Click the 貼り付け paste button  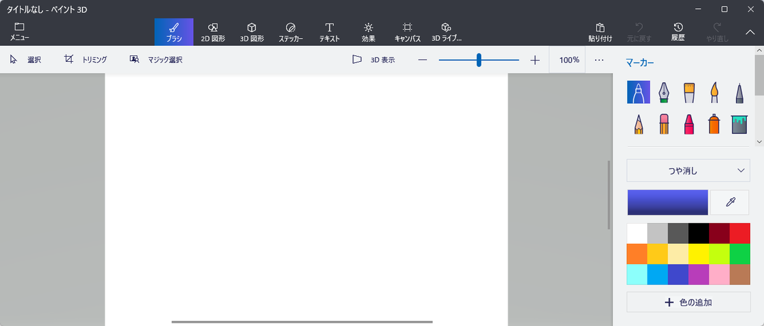click(x=600, y=32)
